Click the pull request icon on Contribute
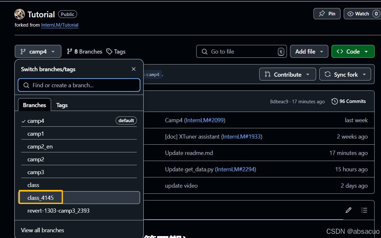The width and height of the screenshot is (381, 238). click(x=268, y=74)
